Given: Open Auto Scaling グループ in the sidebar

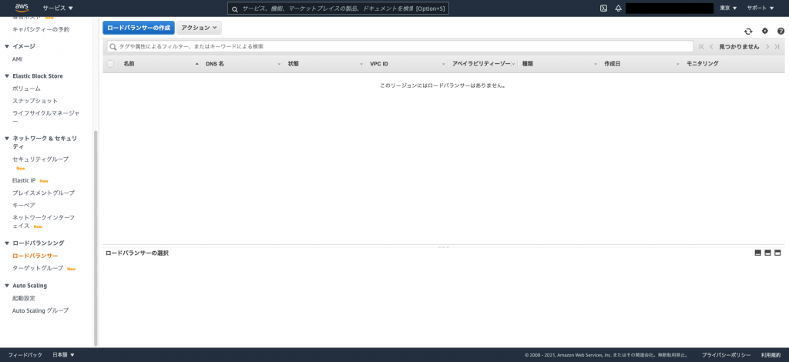Looking at the screenshot, I should pyautogui.click(x=40, y=310).
